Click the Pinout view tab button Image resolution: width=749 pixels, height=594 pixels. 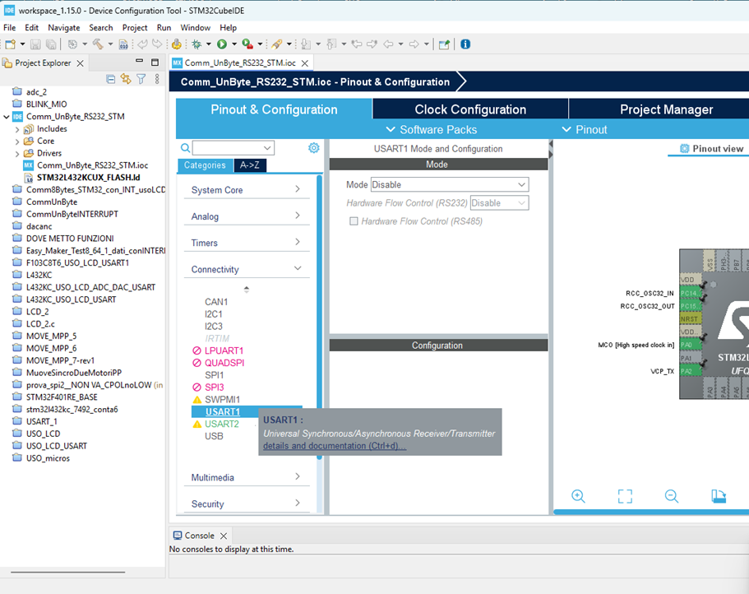coord(711,149)
